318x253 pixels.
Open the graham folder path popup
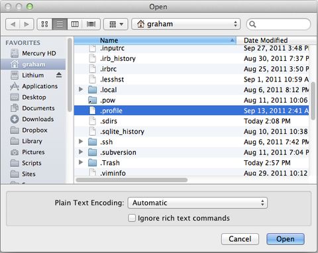(x=186, y=24)
